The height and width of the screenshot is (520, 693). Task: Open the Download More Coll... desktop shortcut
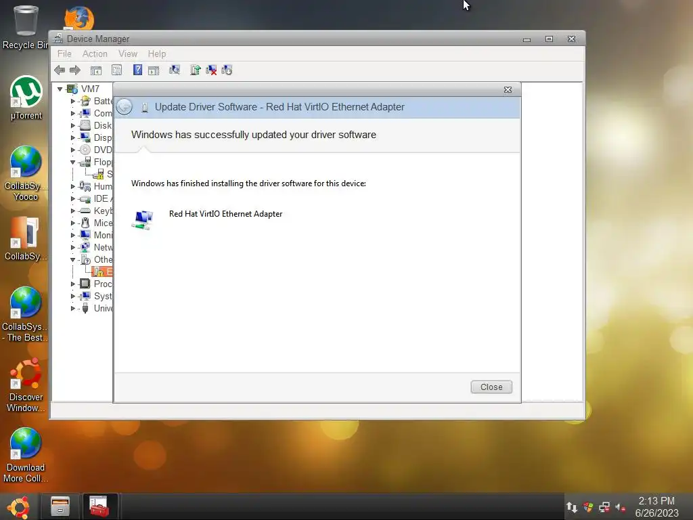pyautogui.click(x=25, y=456)
